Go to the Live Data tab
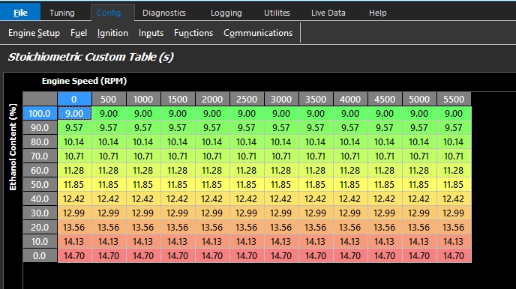 pyautogui.click(x=328, y=13)
